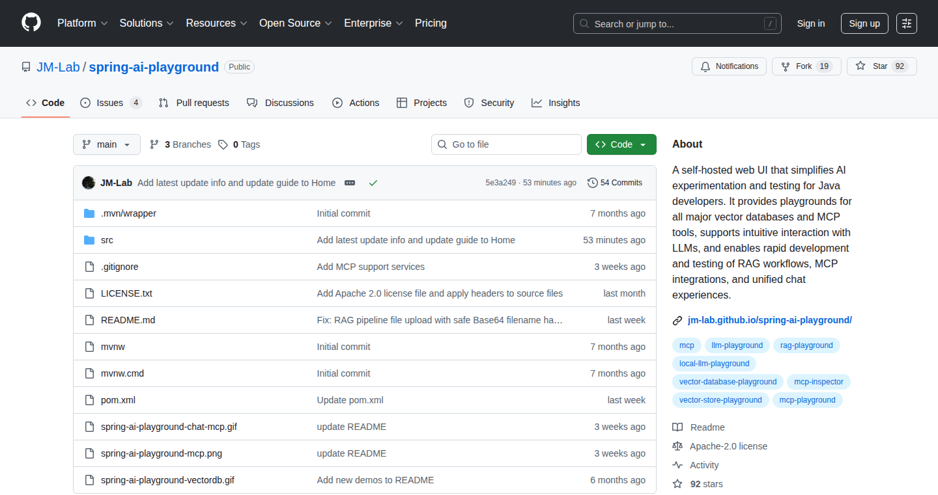Click the JM-Lab avatar in commit row
This screenshot has height=495, width=938.
89,183
